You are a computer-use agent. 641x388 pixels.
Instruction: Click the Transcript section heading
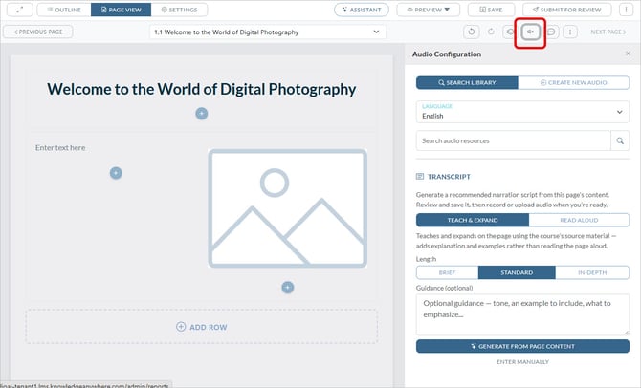point(449,177)
